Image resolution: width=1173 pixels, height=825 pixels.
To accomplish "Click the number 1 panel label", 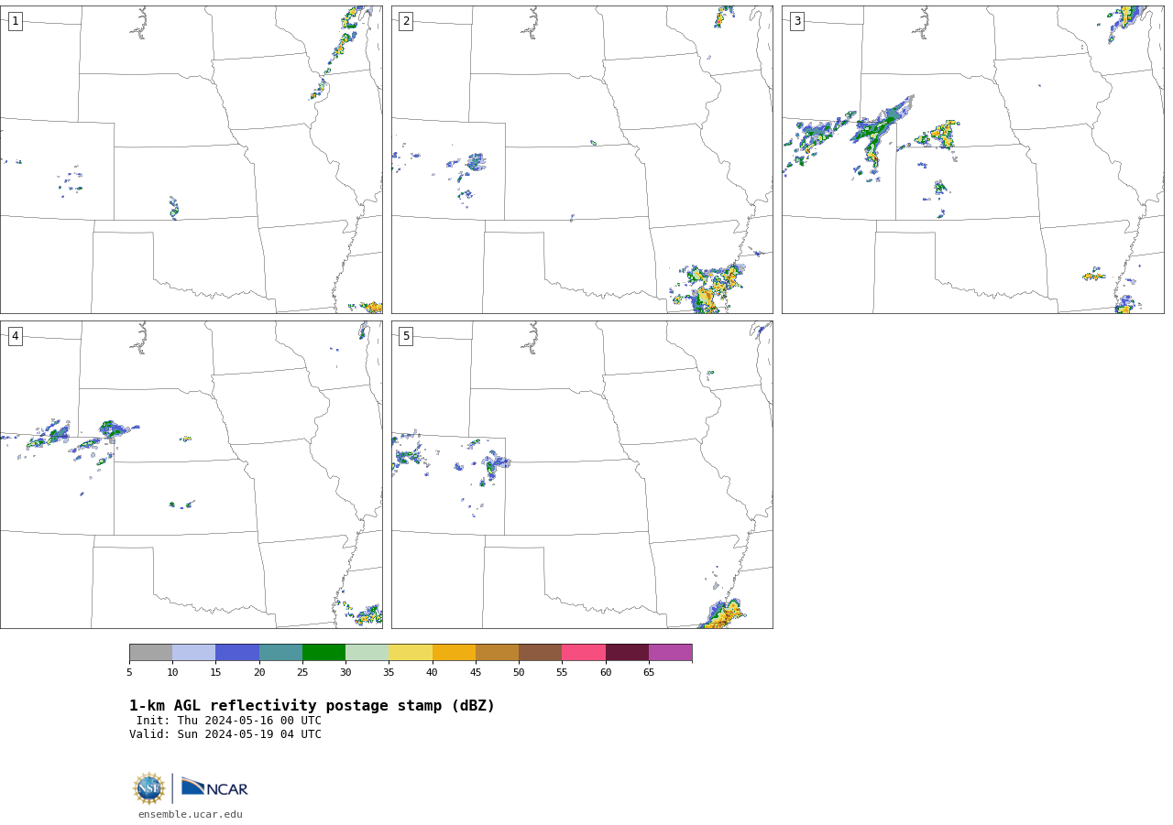I will (x=15, y=21).
